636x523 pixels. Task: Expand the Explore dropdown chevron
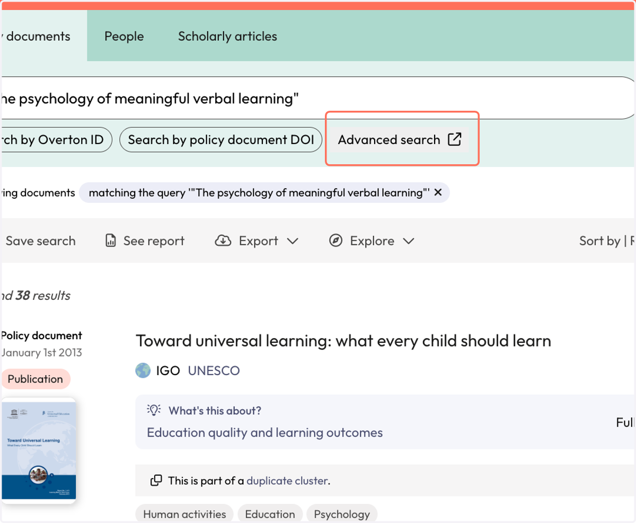(x=408, y=241)
